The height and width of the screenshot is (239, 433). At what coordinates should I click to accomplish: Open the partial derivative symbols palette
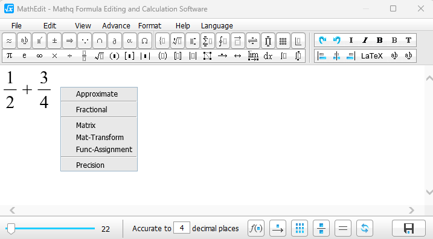tap(115, 41)
